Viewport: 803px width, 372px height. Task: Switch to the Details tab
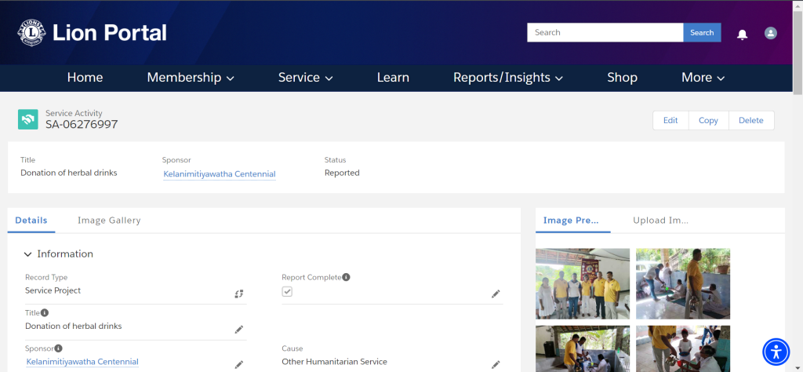(31, 221)
